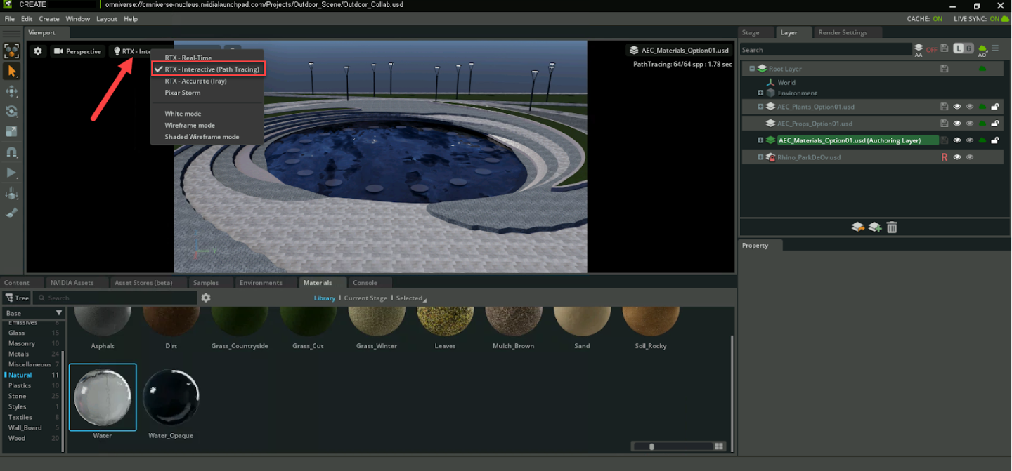The height and width of the screenshot is (471, 1012).
Task: Enable the magnet Snap tool
Action: pyautogui.click(x=12, y=152)
